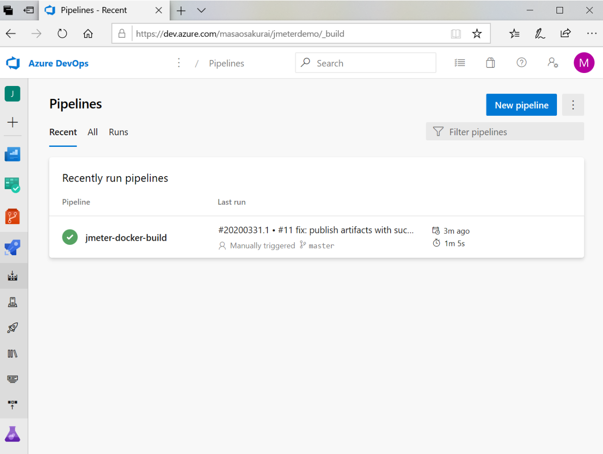
Task: Click the Filter pipelines field
Action: coord(505,132)
